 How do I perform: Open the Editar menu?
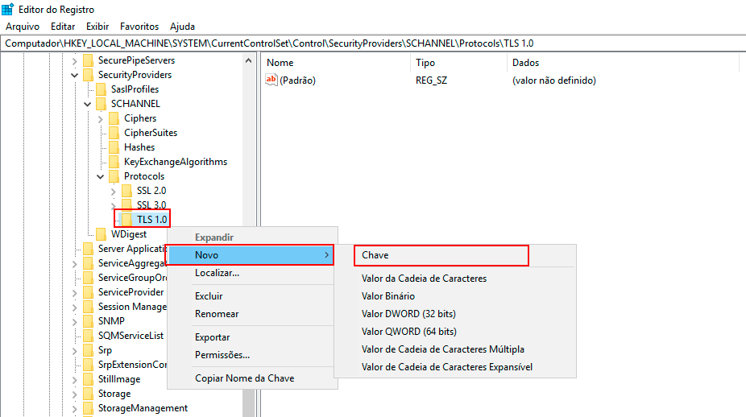pyautogui.click(x=63, y=27)
